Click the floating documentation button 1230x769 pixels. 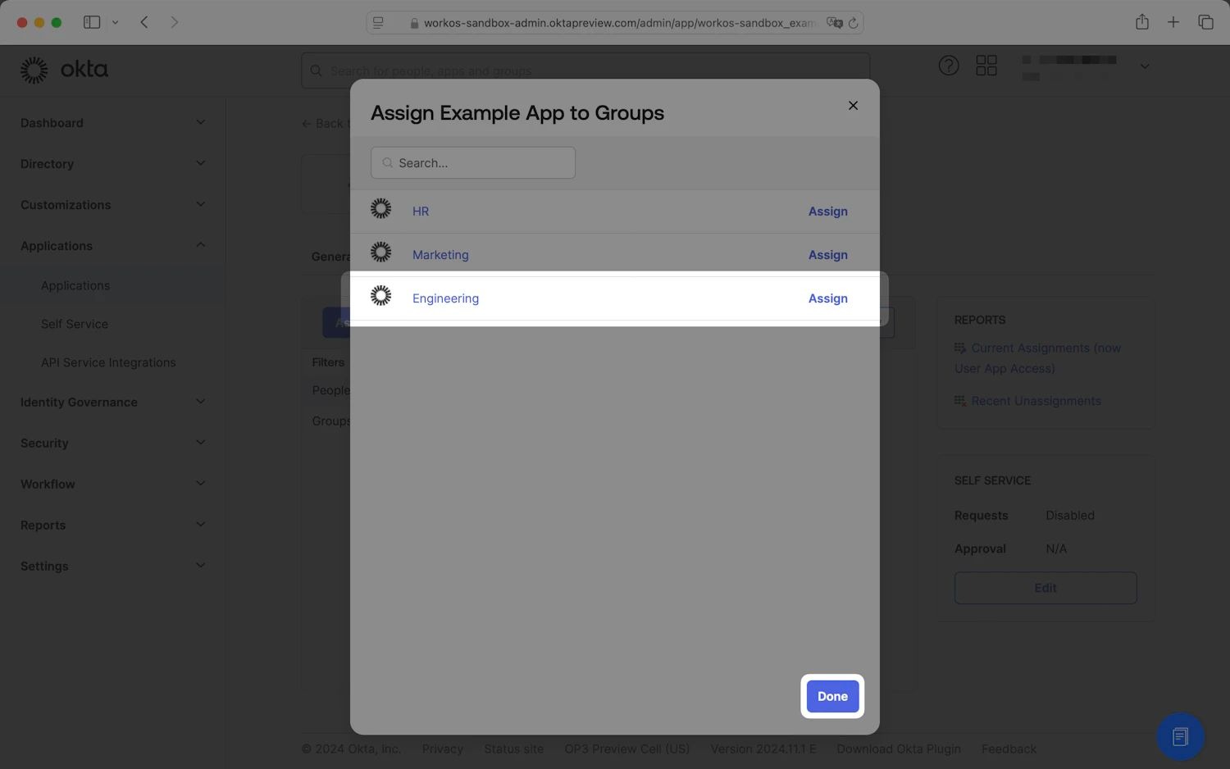[x=1180, y=736]
